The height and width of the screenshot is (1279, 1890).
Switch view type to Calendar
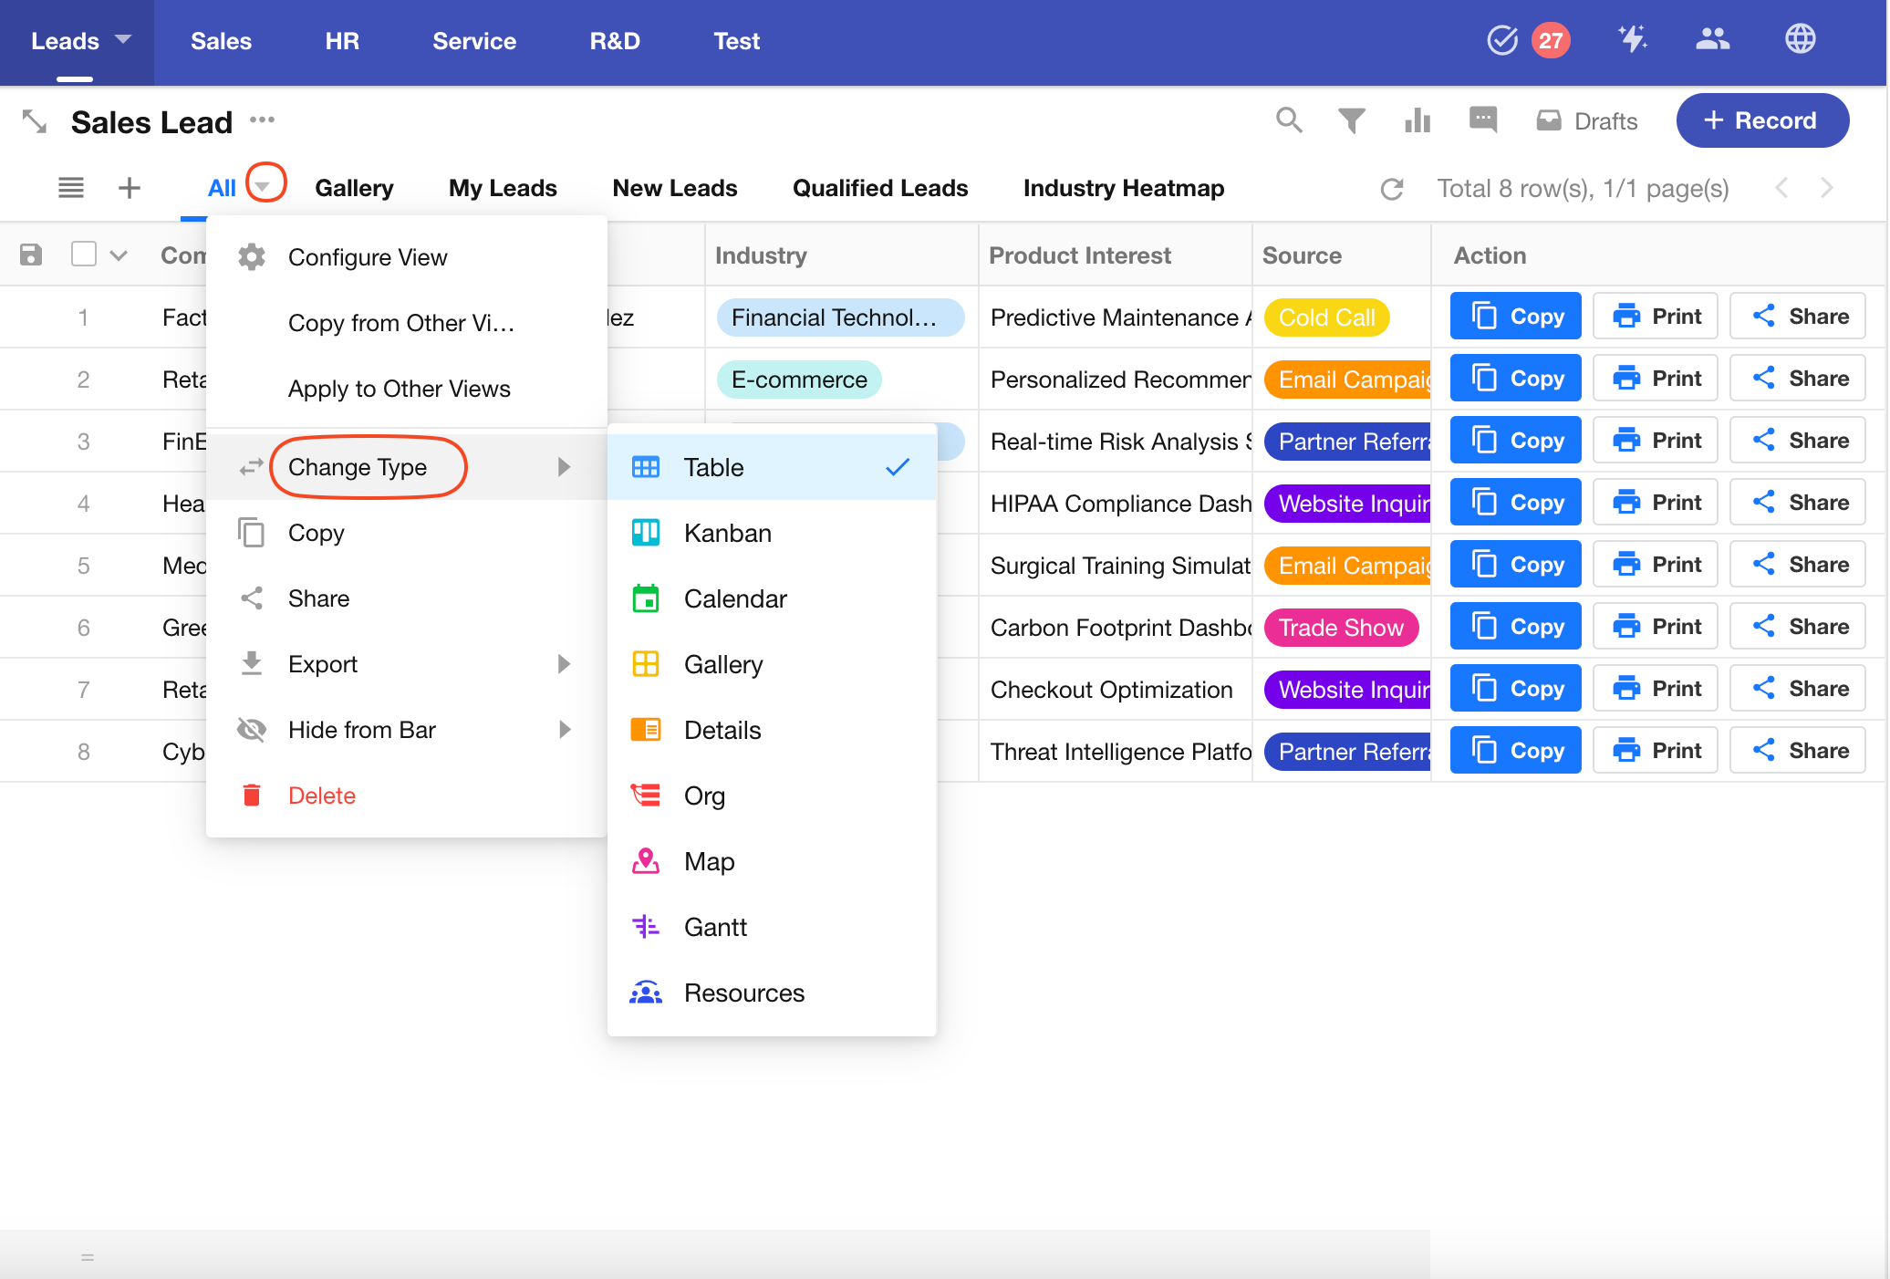[x=772, y=598]
